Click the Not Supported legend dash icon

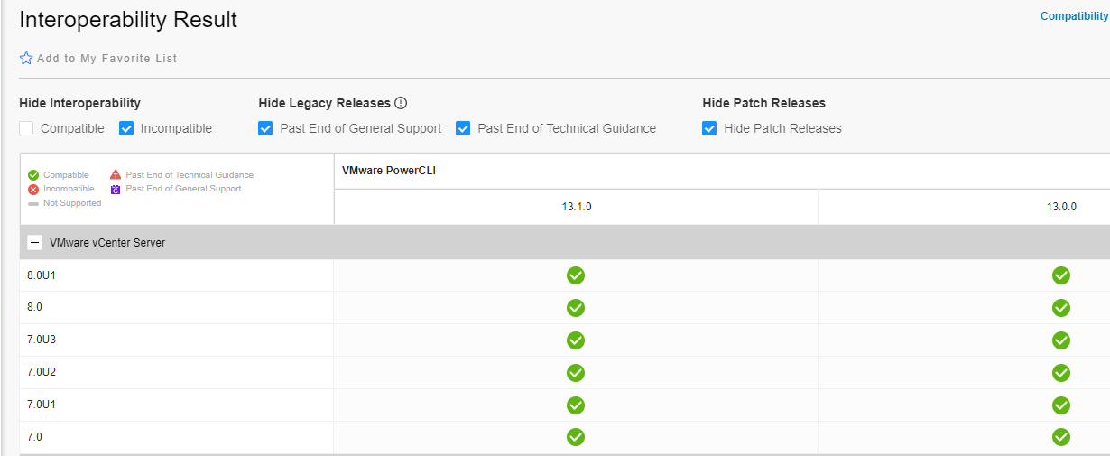pos(33,203)
